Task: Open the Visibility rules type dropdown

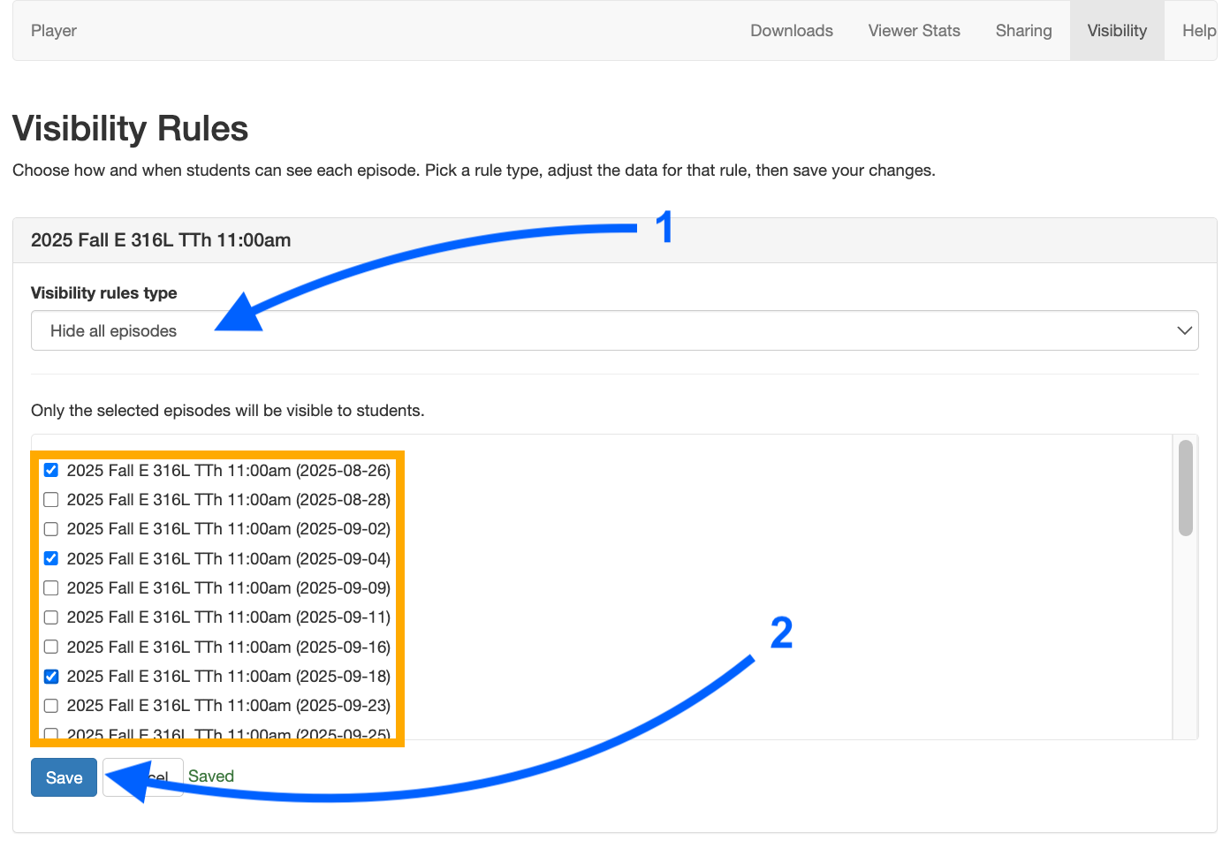Action: (613, 330)
